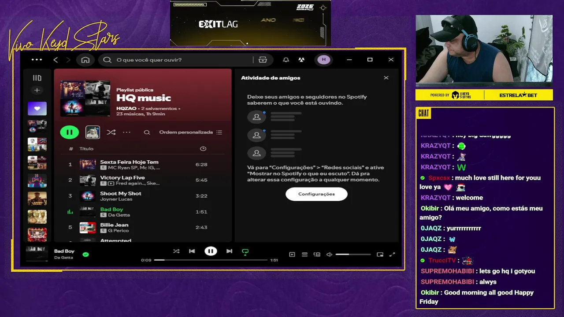Pause the playlist with the green button
This screenshot has width=564, height=317.
70,132
